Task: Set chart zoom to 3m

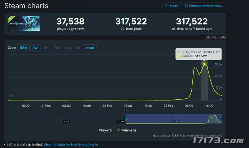Action: (57, 48)
